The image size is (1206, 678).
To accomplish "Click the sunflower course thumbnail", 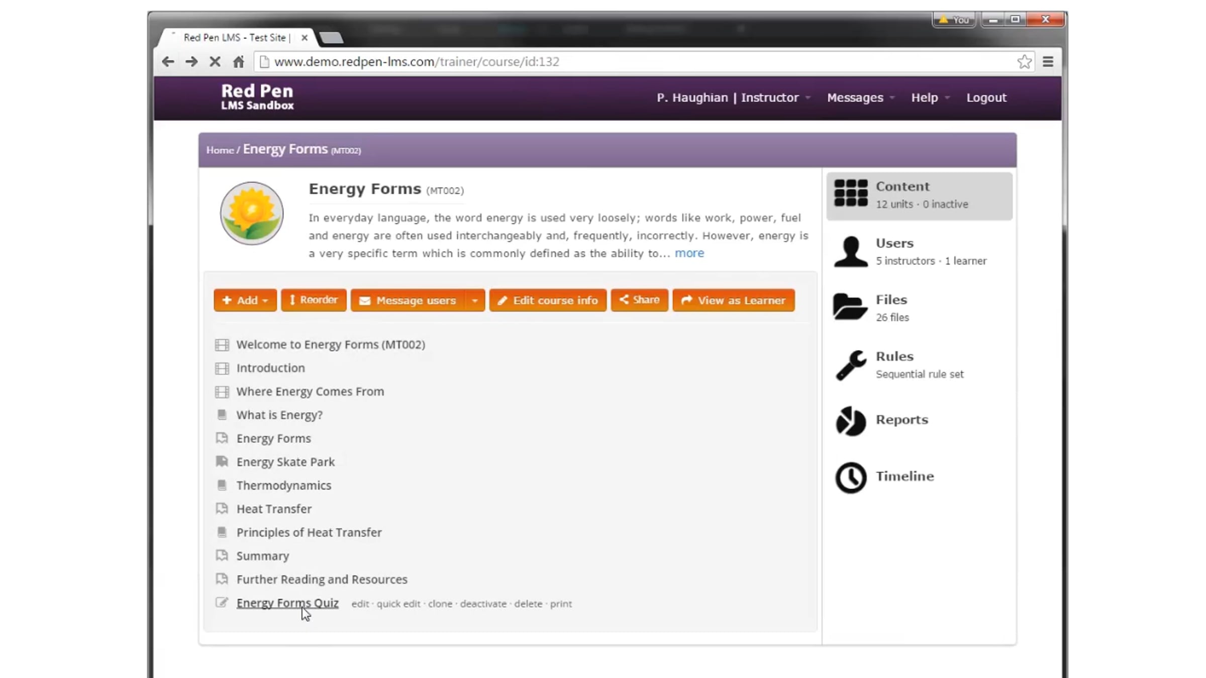I will tap(252, 213).
